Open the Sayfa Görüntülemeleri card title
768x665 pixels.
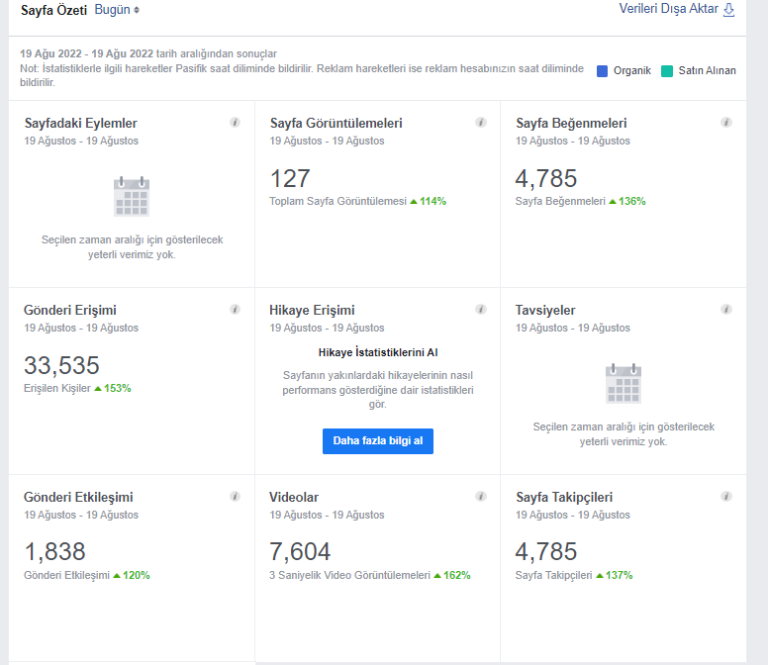coord(336,123)
